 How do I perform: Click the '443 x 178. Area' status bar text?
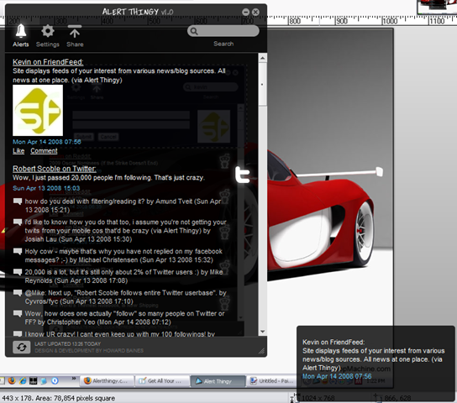pos(58,398)
